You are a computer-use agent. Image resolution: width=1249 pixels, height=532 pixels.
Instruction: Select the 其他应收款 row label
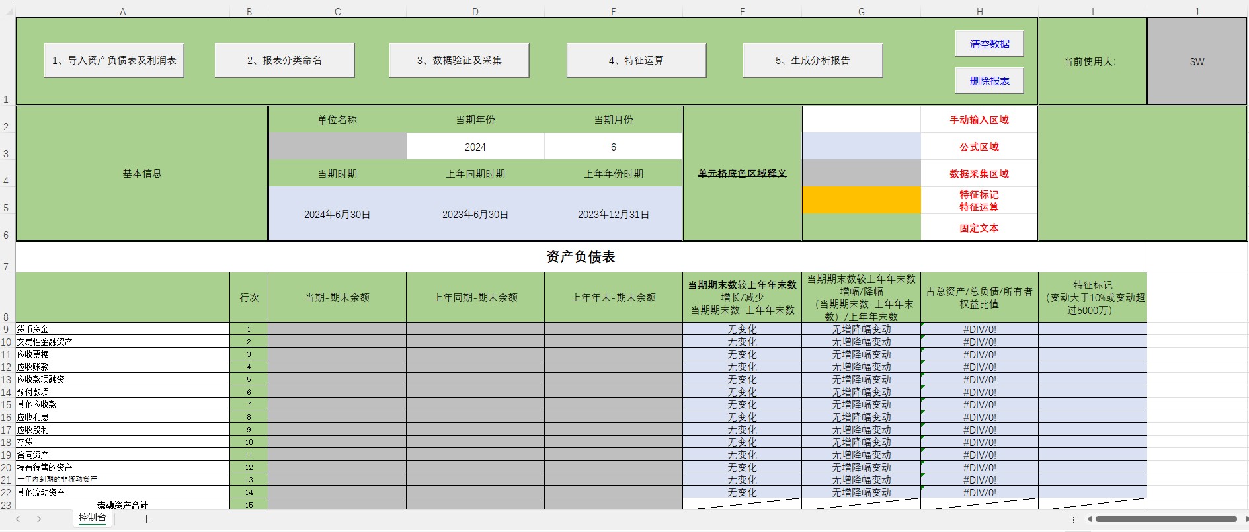tap(122, 404)
